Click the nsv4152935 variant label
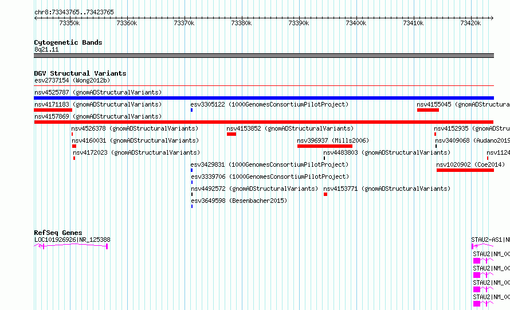 coord(472,128)
